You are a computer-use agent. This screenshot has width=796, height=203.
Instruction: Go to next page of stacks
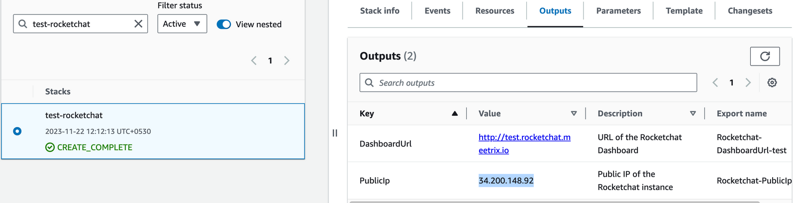point(287,61)
